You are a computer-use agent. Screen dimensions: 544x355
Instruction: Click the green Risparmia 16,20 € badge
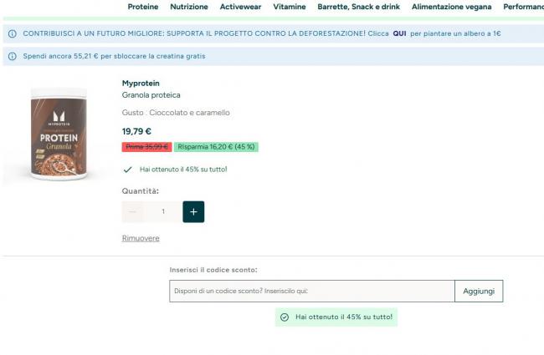(x=216, y=147)
